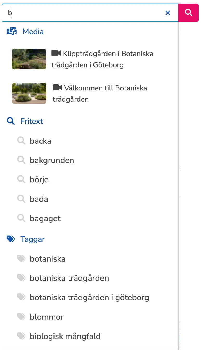Click the pink search magnifier button
This screenshot has height=350, width=201.
189,13
